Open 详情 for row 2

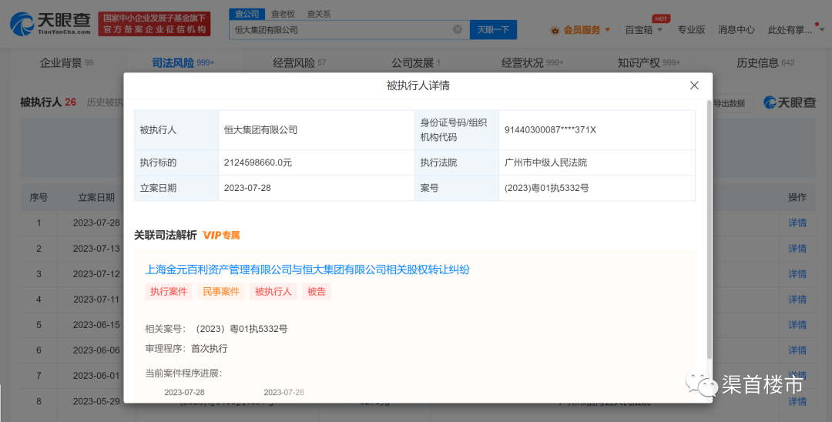click(797, 248)
